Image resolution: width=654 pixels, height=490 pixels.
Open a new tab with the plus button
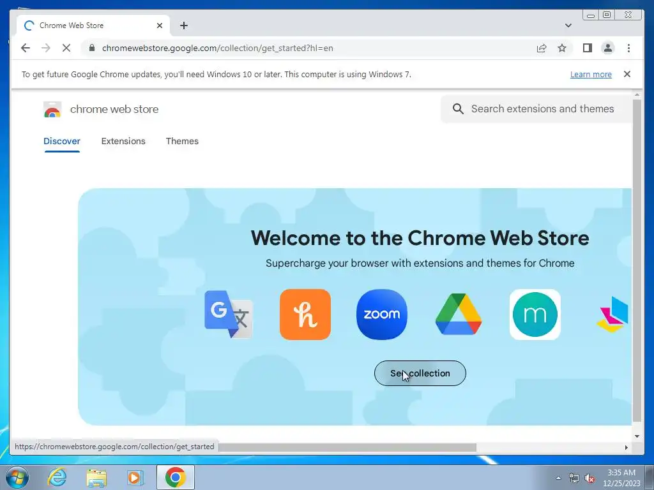click(183, 26)
